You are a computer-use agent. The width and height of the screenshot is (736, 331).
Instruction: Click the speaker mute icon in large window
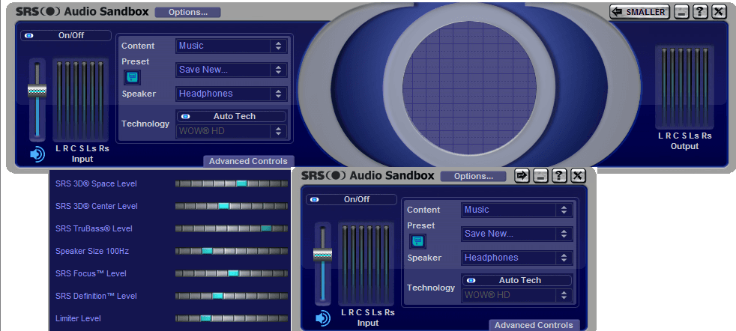(37, 154)
